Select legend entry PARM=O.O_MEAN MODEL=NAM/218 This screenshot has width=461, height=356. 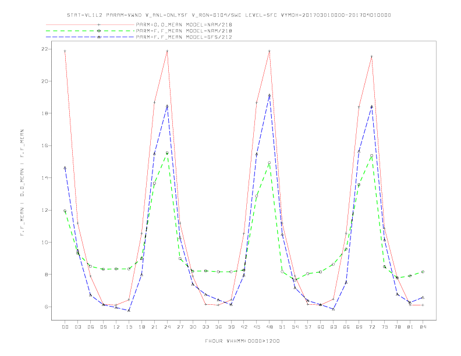point(184,24)
